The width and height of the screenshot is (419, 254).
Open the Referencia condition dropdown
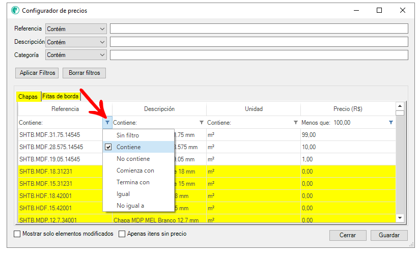tap(76, 29)
